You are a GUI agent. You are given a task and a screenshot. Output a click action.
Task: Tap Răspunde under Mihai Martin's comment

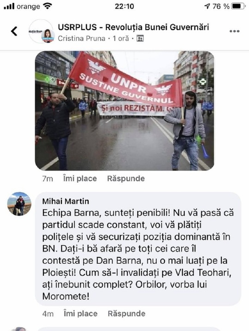tap(126, 313)
